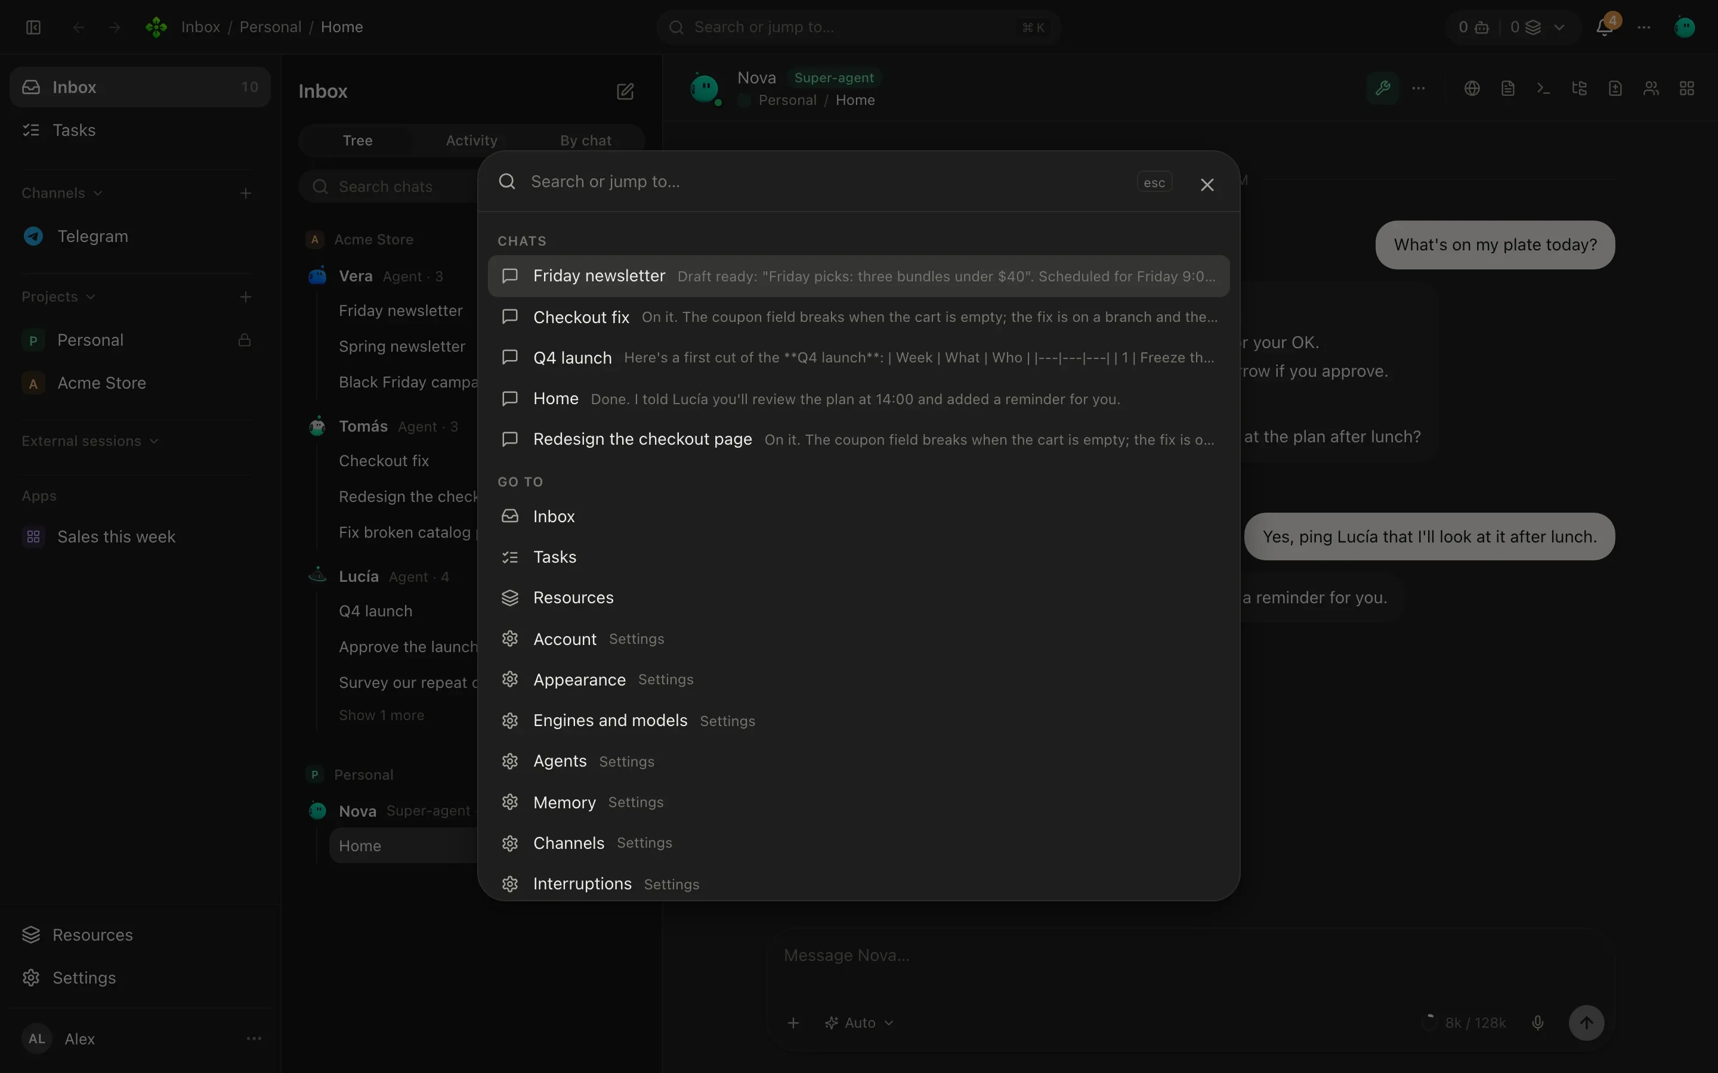The width and height of the screenshot is (1718, 1073).
Task: Click the Search or jump to palette field
Action: (827, 182)
